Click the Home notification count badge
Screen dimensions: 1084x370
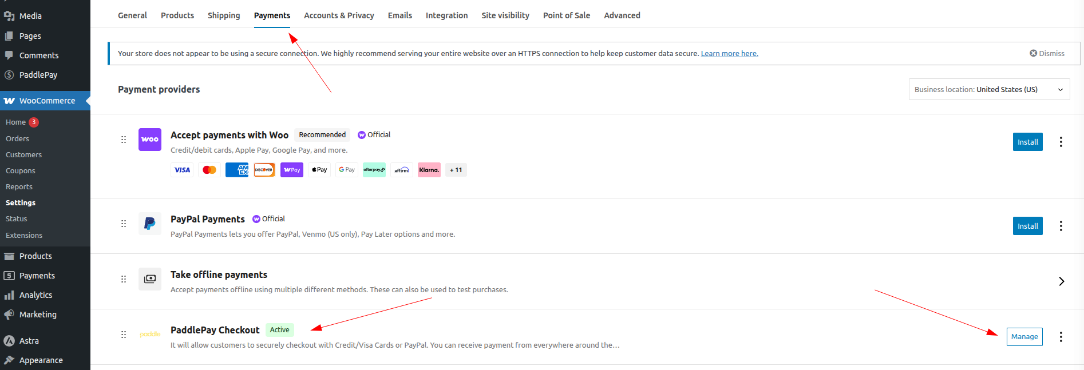tap(34, 122)
